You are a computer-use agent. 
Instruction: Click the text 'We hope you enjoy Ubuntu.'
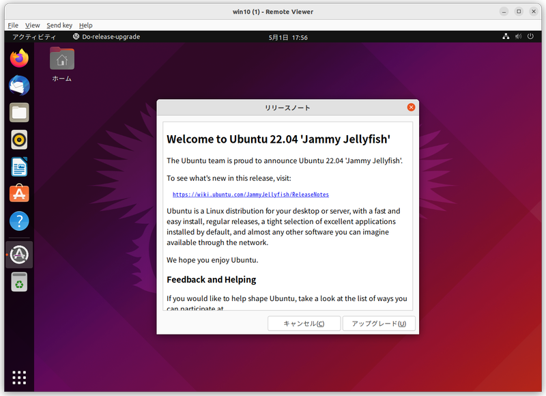tap(212, 260)
